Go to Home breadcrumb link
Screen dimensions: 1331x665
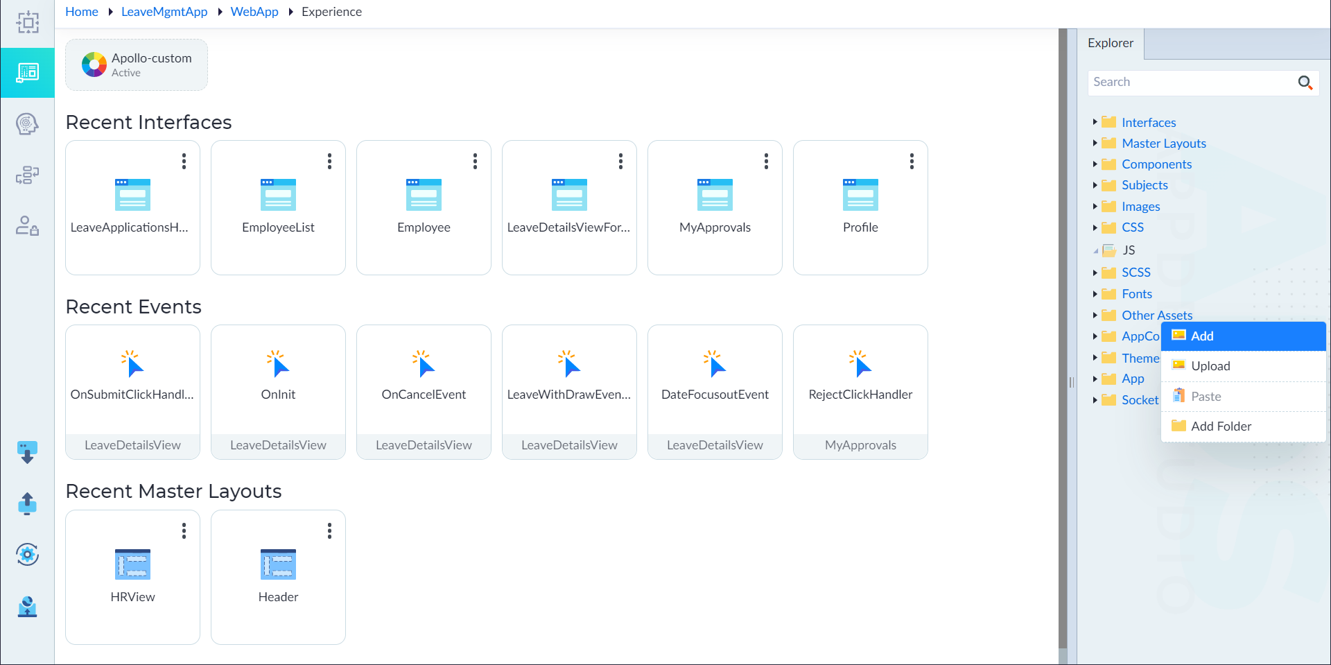[82, 12]
